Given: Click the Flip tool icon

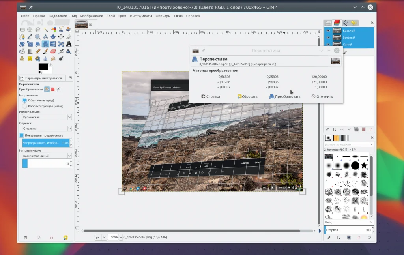Looking at the screenshot, I should [53, 44].
